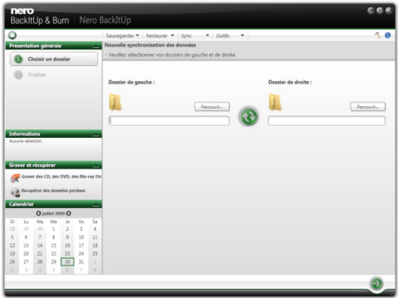Click step 2 Finaliser circle icon
The image size is (398, 298).
pyautogui.click(x=18, y=75)
